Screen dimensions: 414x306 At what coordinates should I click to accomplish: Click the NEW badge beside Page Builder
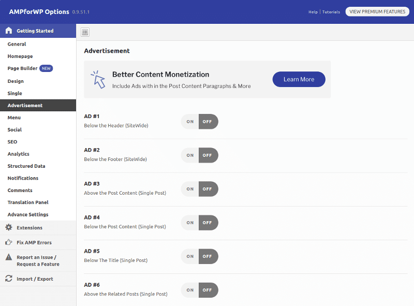click(46, 68)
